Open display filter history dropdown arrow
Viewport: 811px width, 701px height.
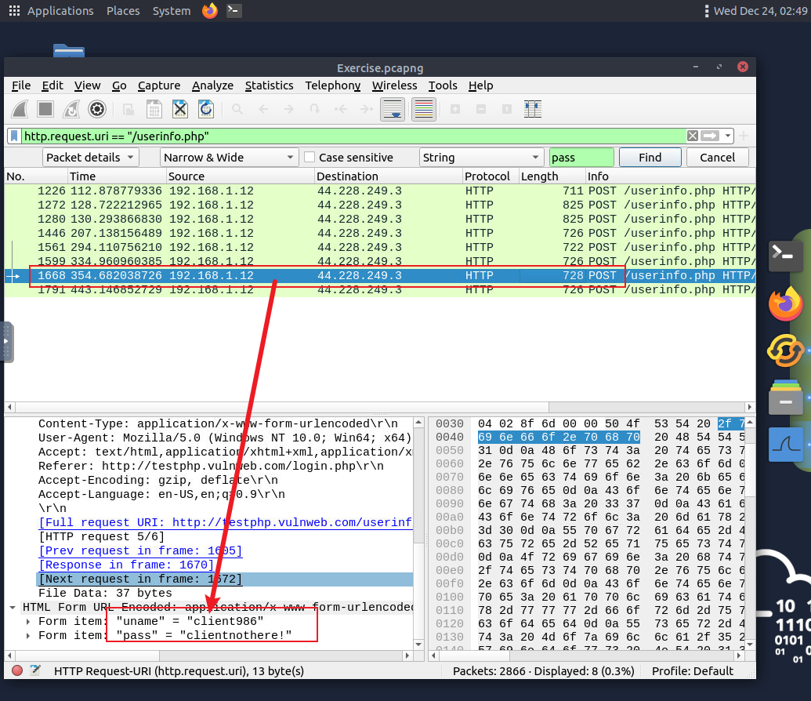[x=728, y=136]
